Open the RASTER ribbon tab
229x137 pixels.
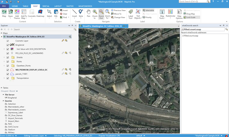coord(70,6)
